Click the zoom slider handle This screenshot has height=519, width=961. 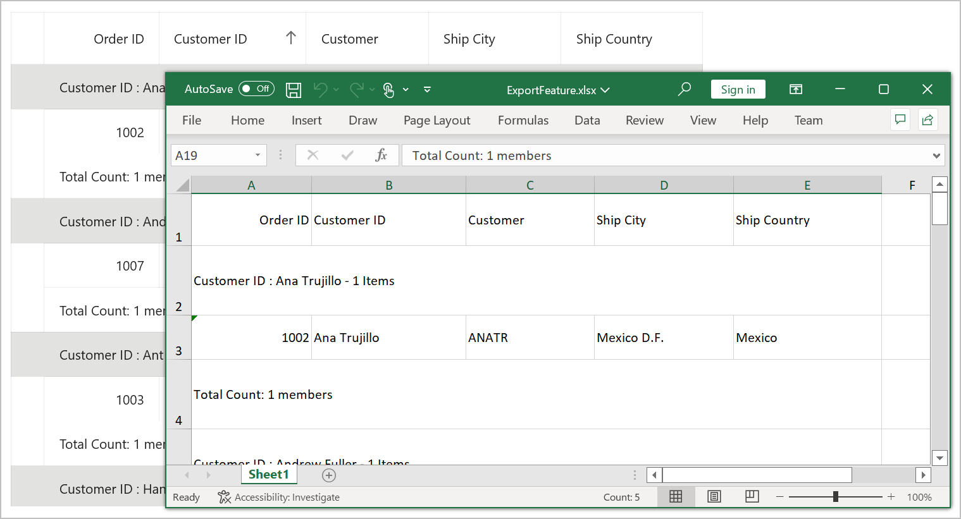pyautogui.click(x=836, y=497)
